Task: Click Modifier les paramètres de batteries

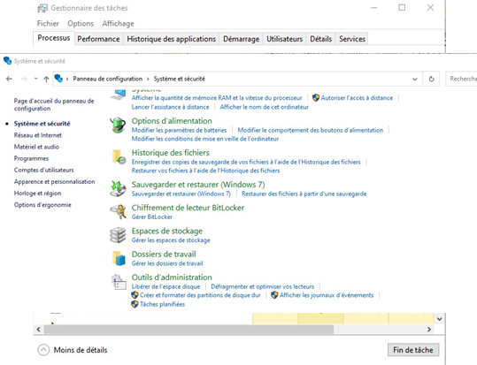Action: tap(179, 130)
